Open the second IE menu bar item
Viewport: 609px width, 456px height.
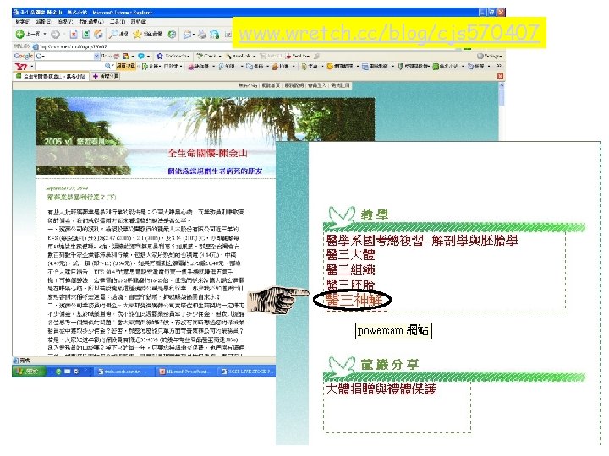[43, 22]
